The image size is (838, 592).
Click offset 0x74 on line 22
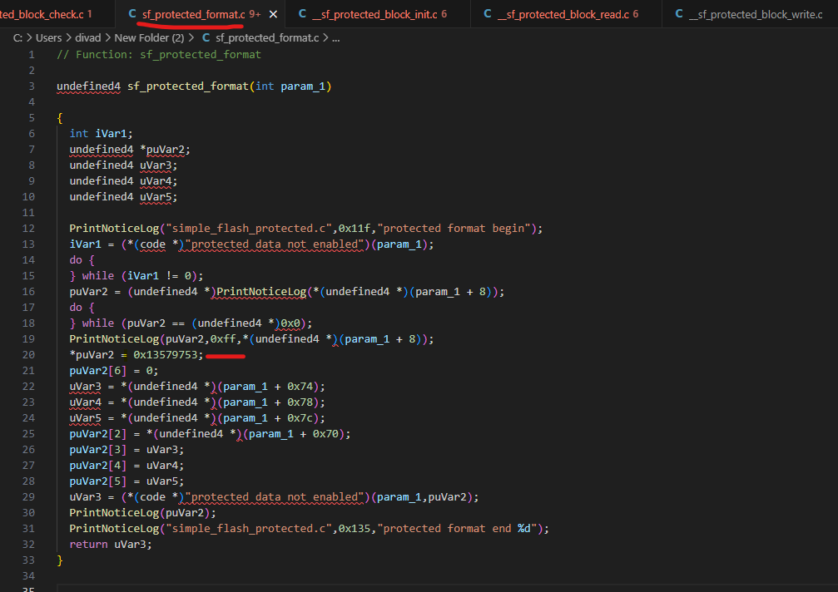(300, 387)
